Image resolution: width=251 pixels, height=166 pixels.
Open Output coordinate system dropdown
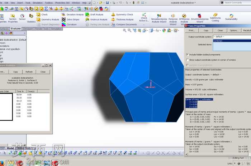click(232, 37)
